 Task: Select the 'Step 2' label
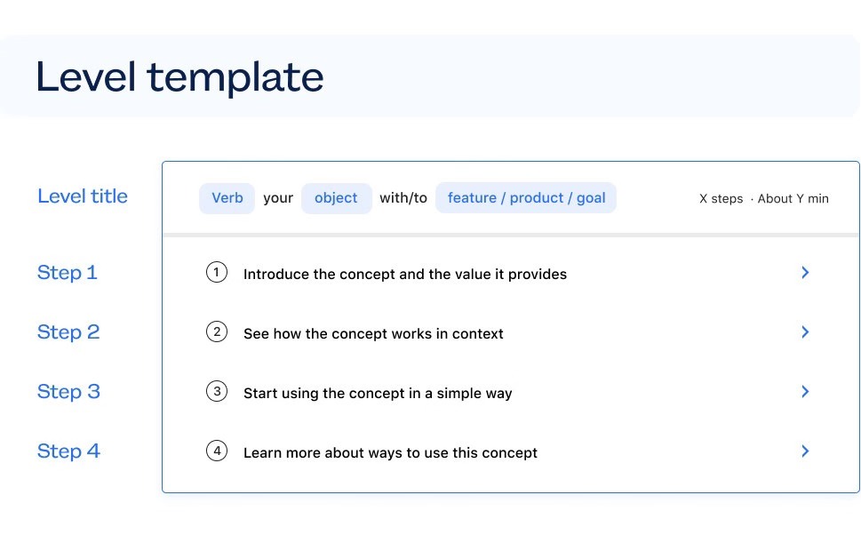[x=68, y=332]
